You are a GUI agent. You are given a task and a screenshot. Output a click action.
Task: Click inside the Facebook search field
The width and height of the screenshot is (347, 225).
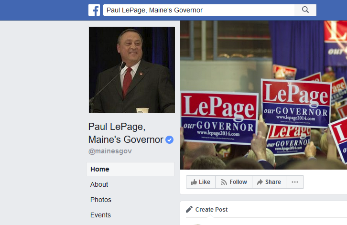[199, 10]
